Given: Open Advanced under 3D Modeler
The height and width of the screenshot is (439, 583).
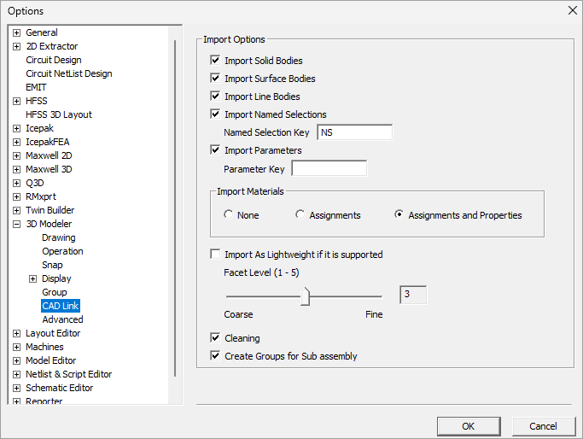Looking at the screenshot, I should click(x=62, y=319).
